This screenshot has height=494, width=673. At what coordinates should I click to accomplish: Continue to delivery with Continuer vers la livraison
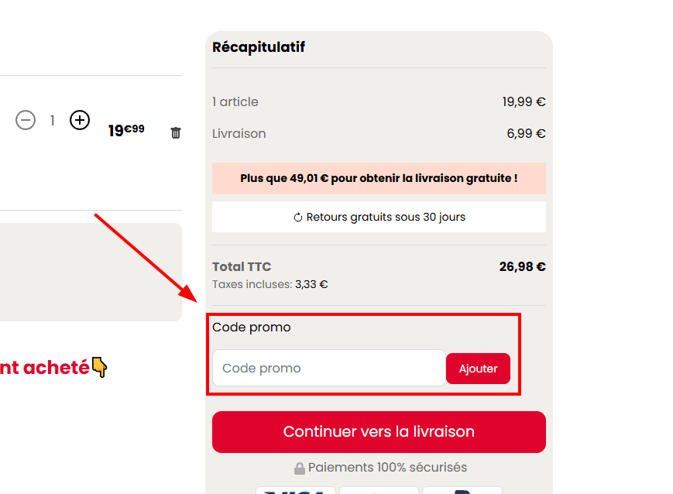click(379, 432)
